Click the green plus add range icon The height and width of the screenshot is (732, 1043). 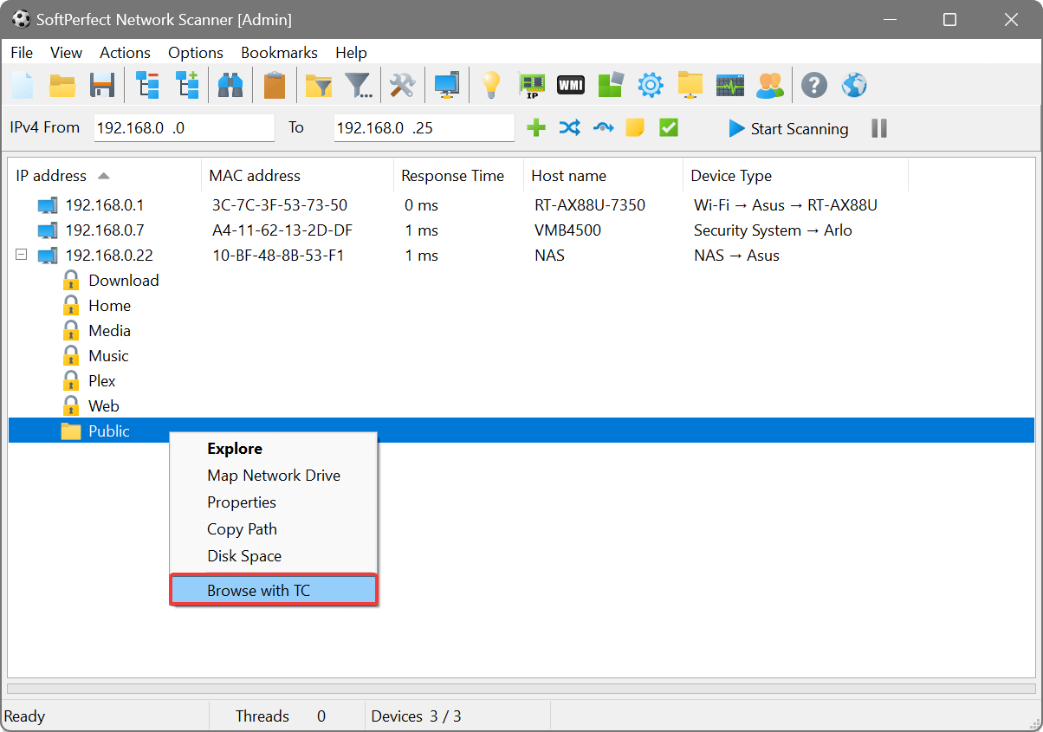pos(536,128)
